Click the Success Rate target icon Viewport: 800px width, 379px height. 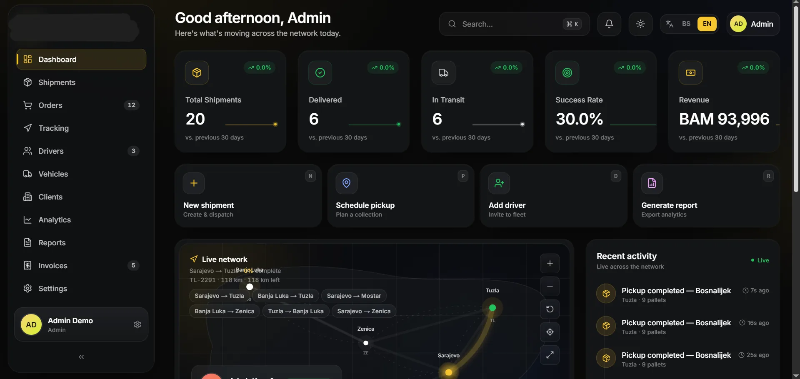(x=567, y=72)
